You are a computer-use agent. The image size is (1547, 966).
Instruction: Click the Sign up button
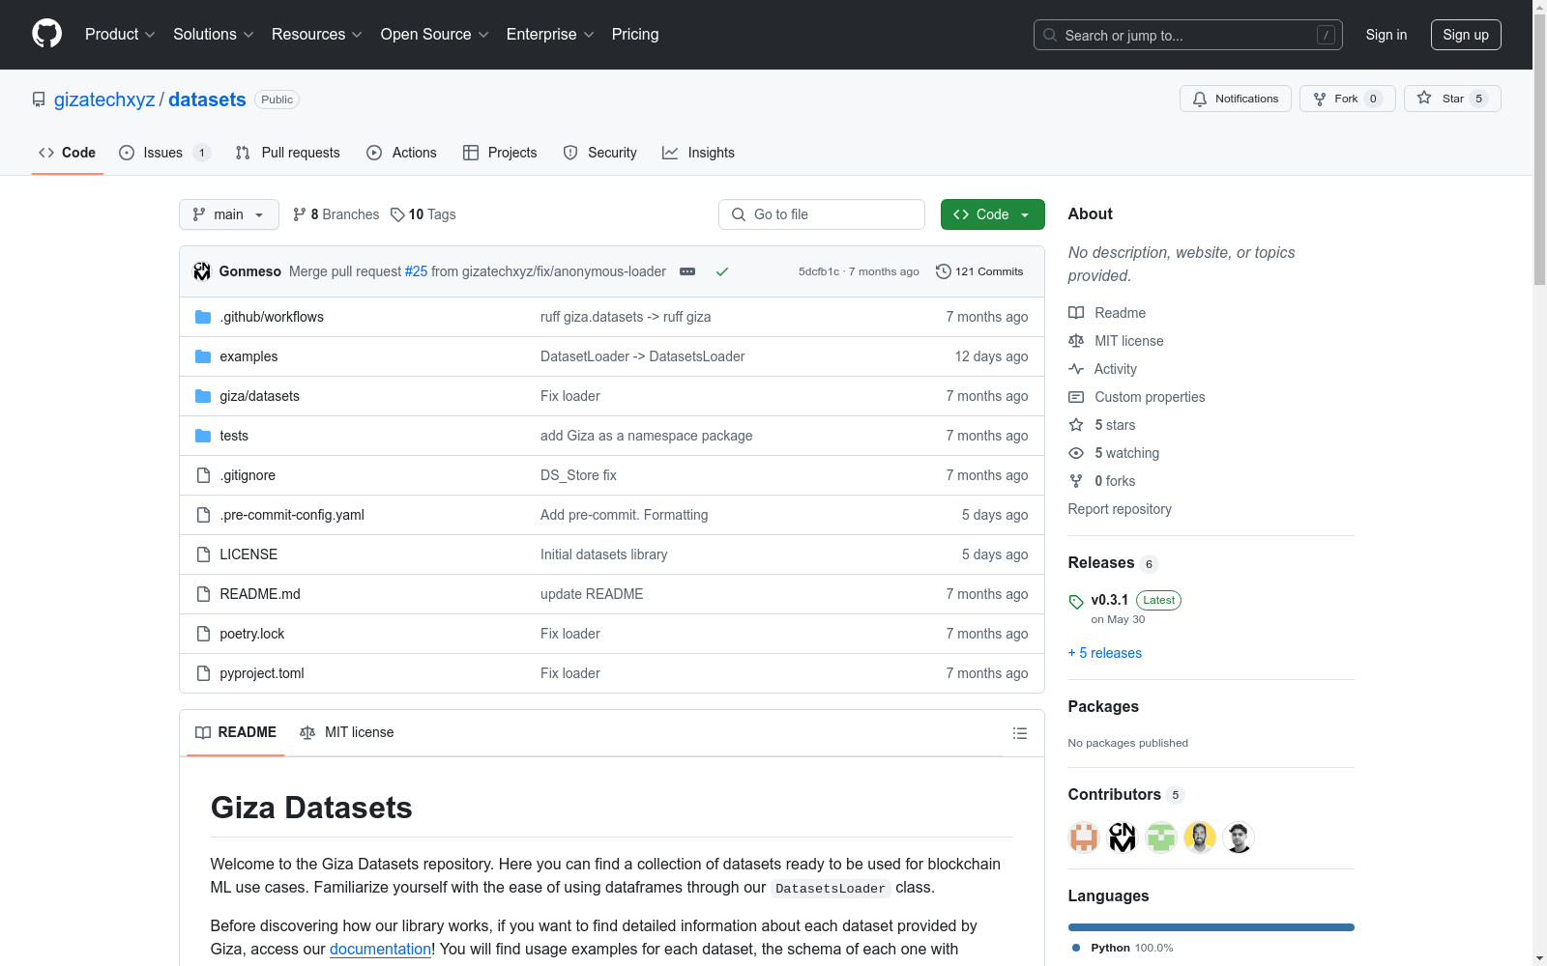pos(1466,35)
